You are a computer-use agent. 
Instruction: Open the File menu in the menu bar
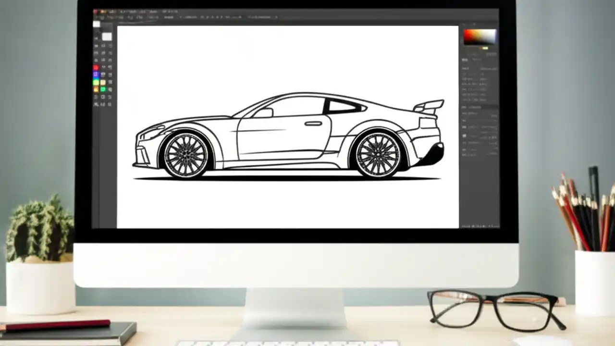click(103, 11)
